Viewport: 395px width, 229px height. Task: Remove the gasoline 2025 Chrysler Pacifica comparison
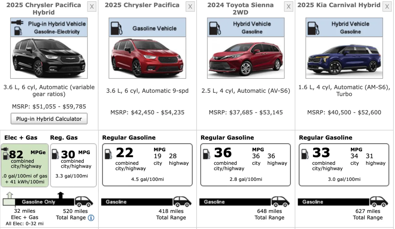coord(190,6)
